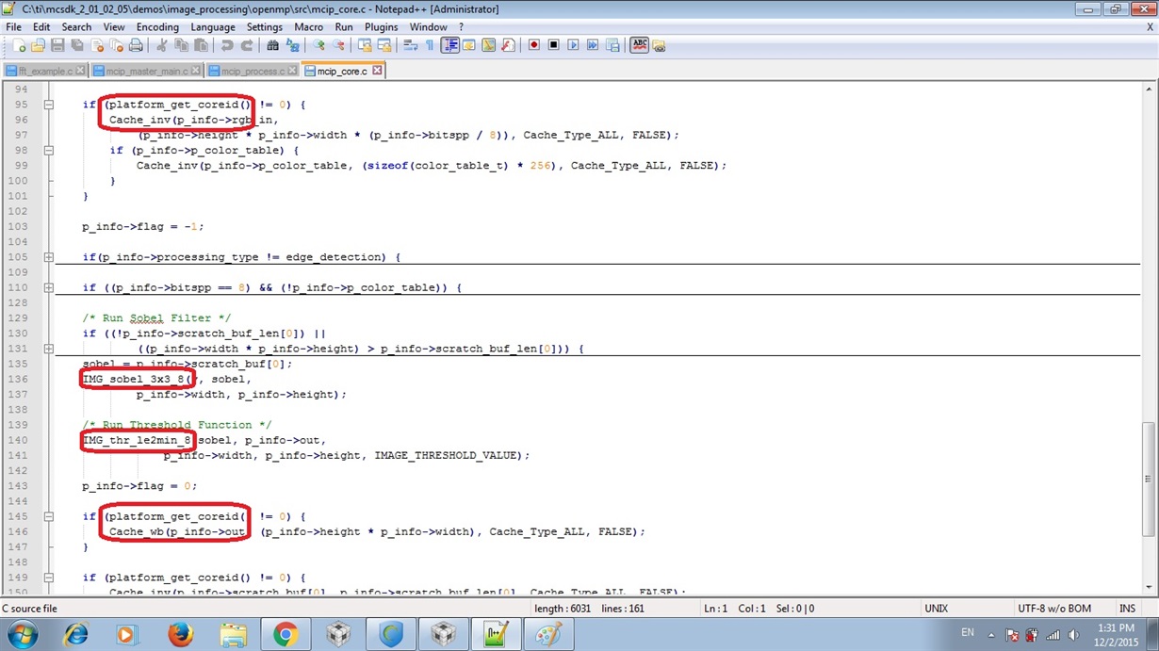Click the Paste toolbar icon
The height and width of the screenshot is (651, 1159).
pyautogui.click(x=201, y=45)
